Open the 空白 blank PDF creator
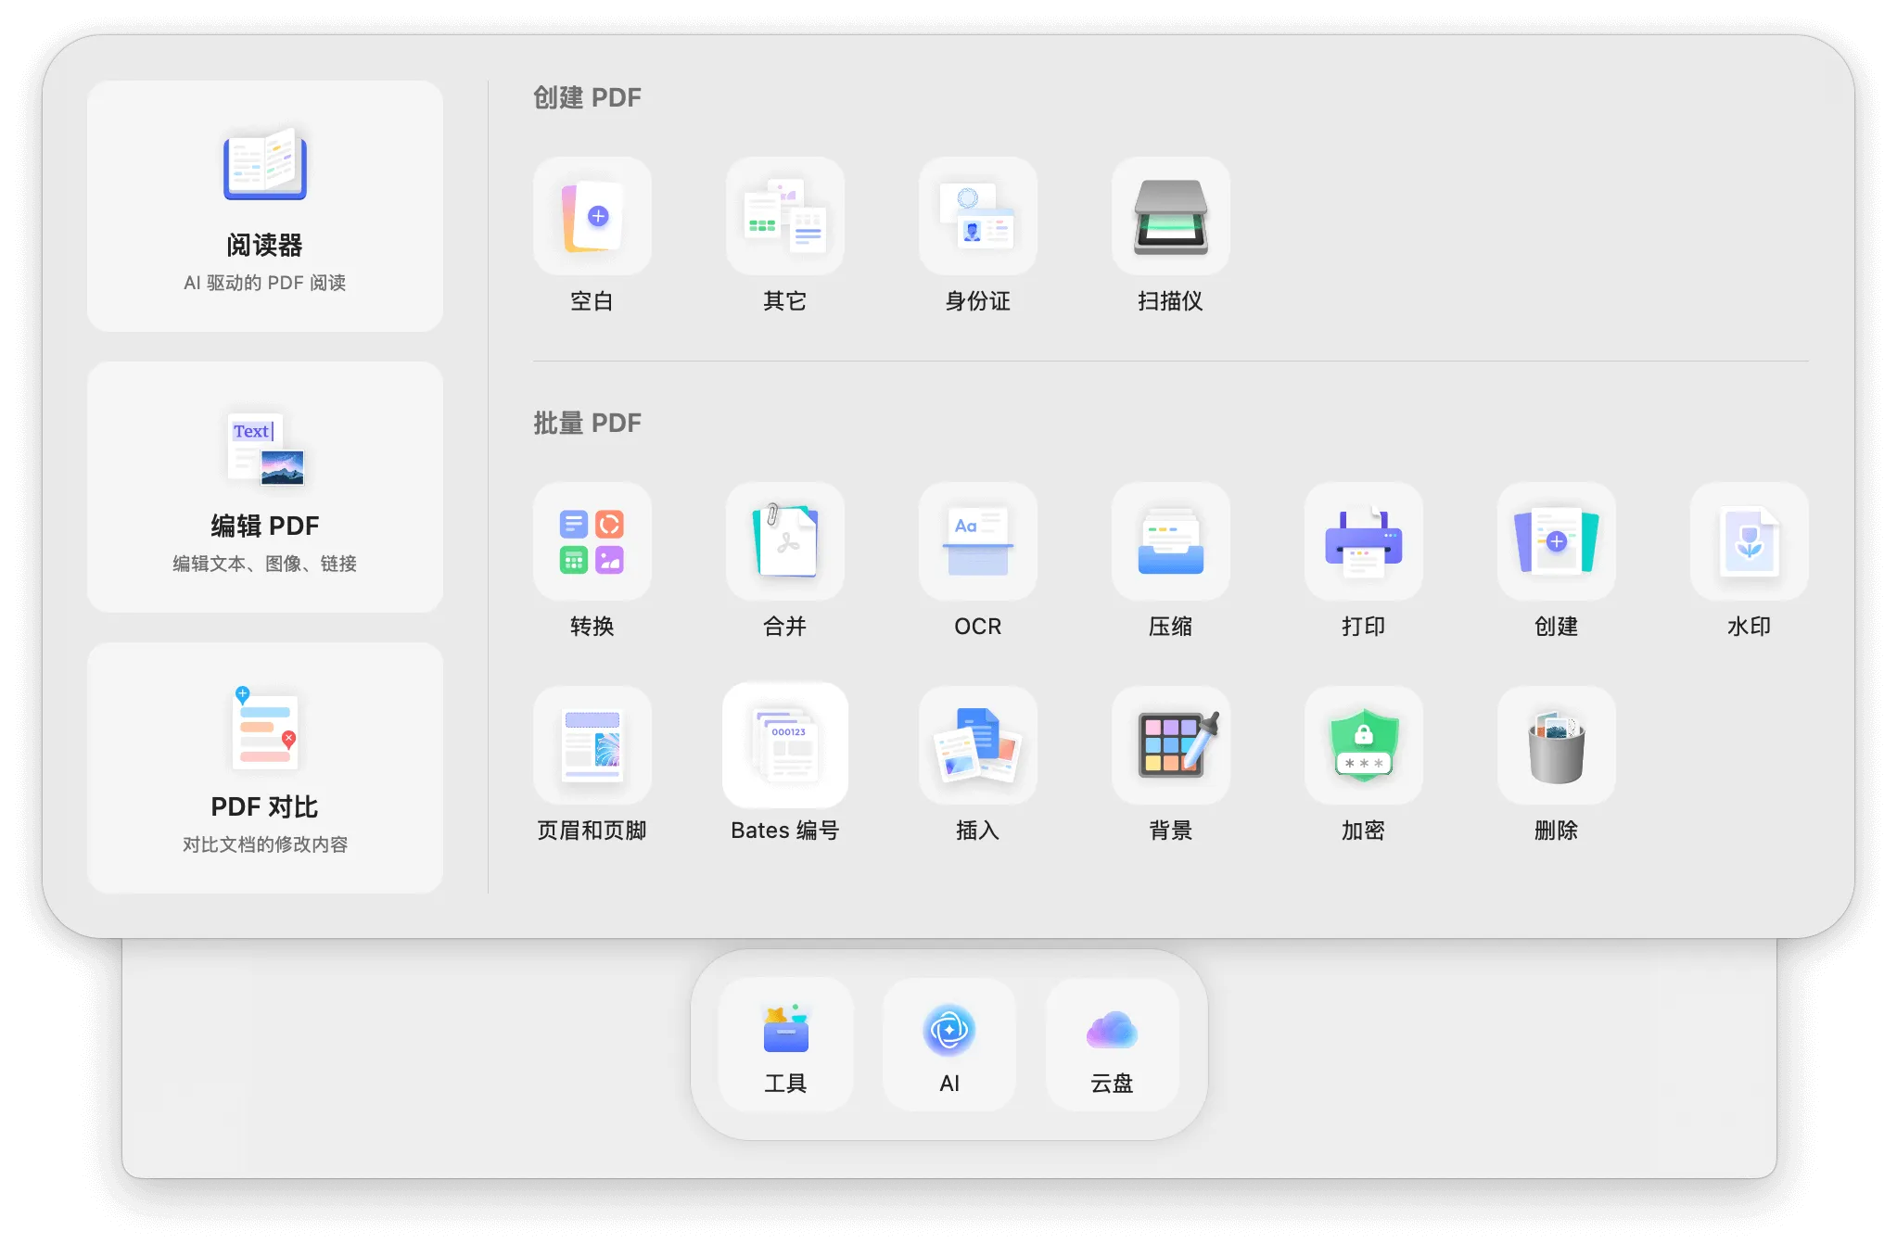 pyautogui.click(x=593, y=217)
